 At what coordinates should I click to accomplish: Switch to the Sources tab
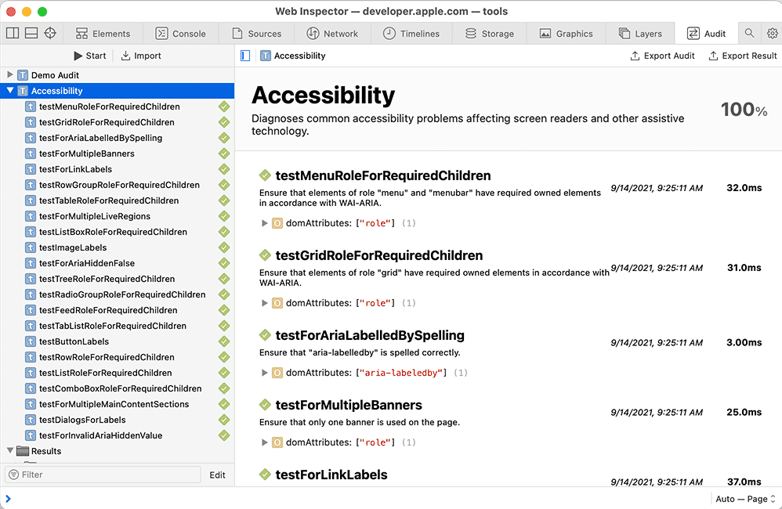point(256,34)
